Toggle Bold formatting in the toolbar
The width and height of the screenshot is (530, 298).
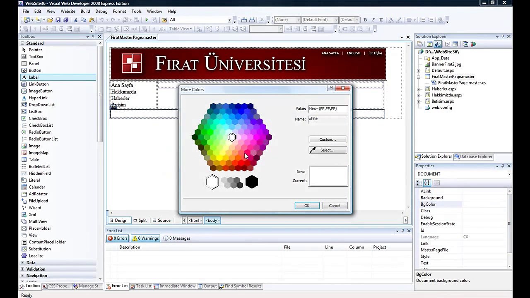(x=365, y=20)
